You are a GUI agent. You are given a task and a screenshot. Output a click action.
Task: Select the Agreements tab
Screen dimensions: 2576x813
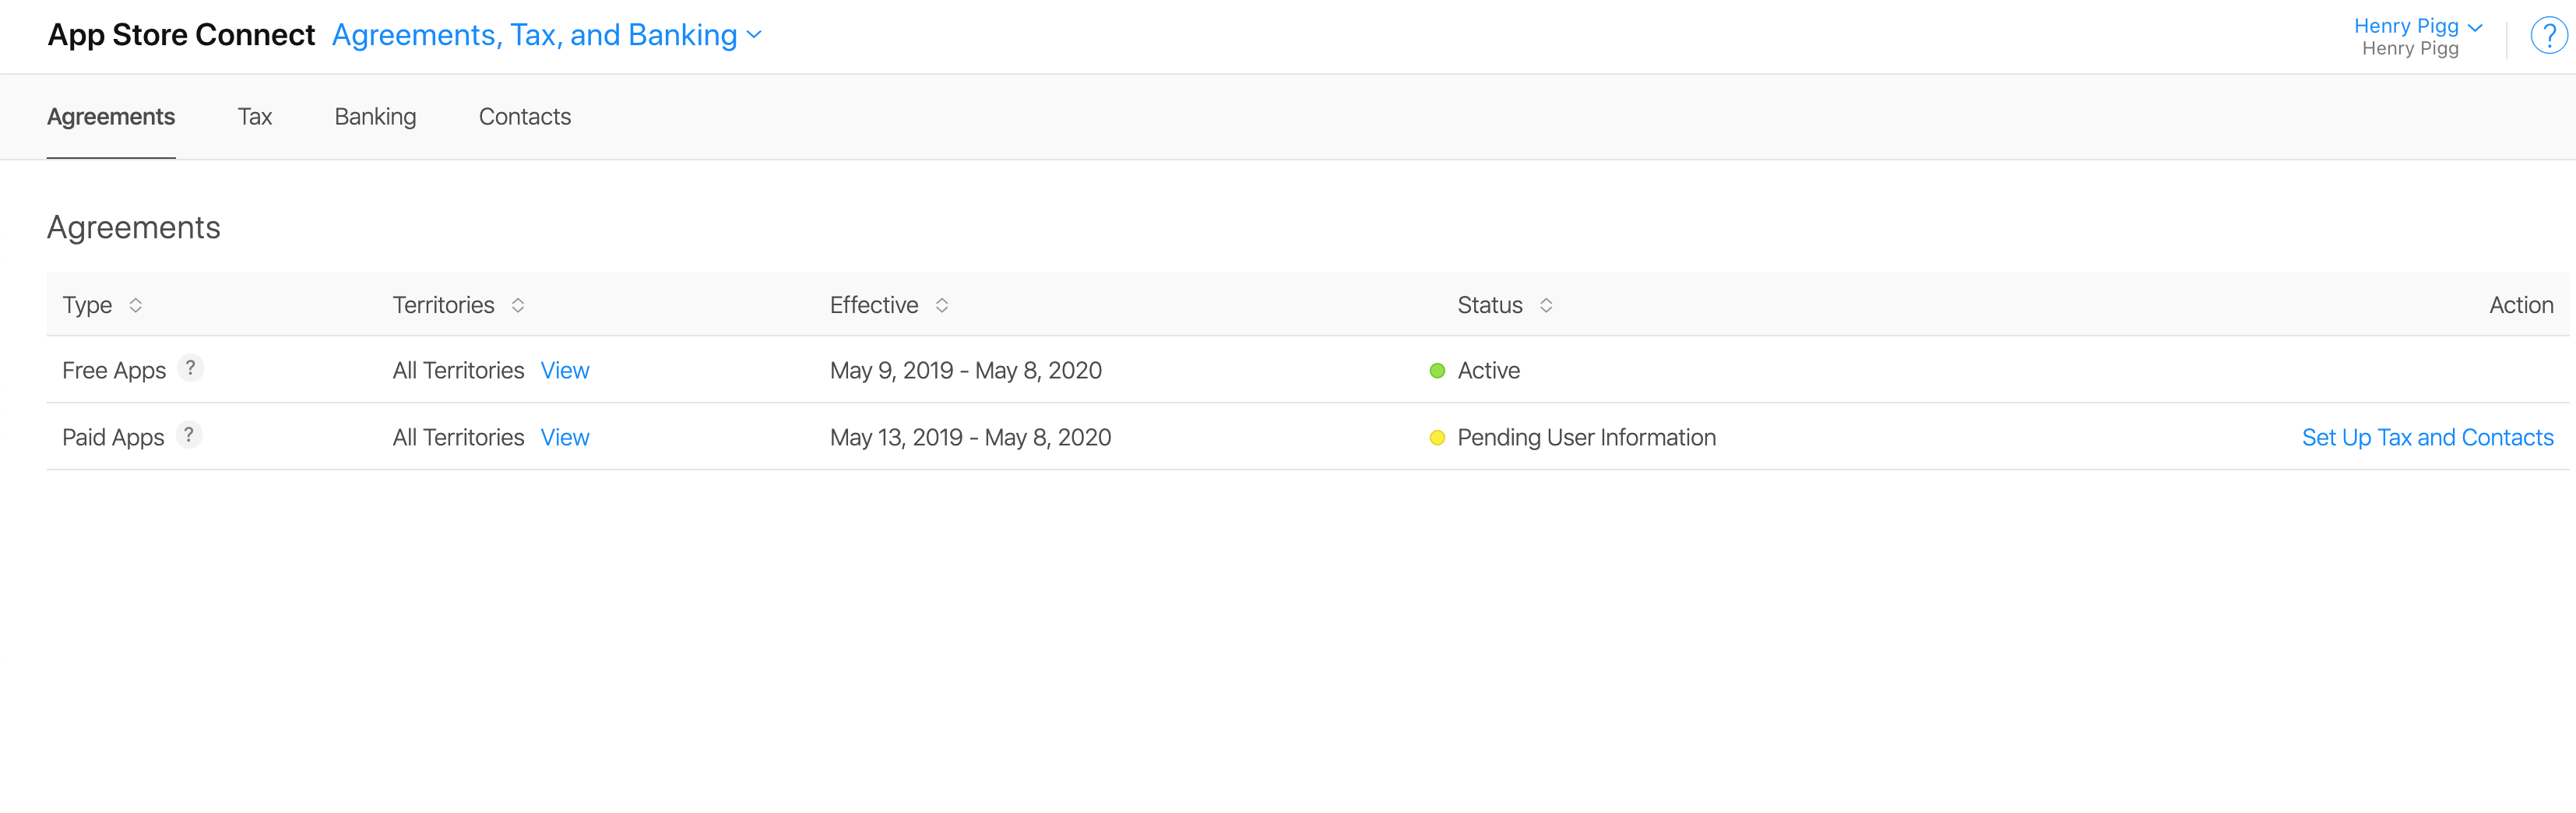(111, 117)
